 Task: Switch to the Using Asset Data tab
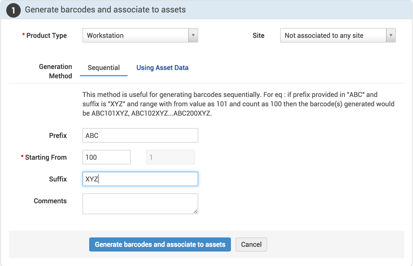(x=162, y=68)
